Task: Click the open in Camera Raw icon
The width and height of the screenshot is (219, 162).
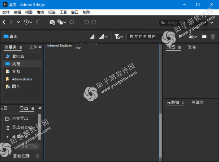Action: coord(72,22)
